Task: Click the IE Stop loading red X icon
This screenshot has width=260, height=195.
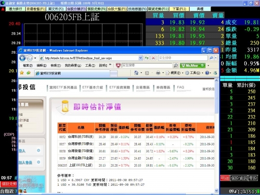Action: [x=154, y=58]
